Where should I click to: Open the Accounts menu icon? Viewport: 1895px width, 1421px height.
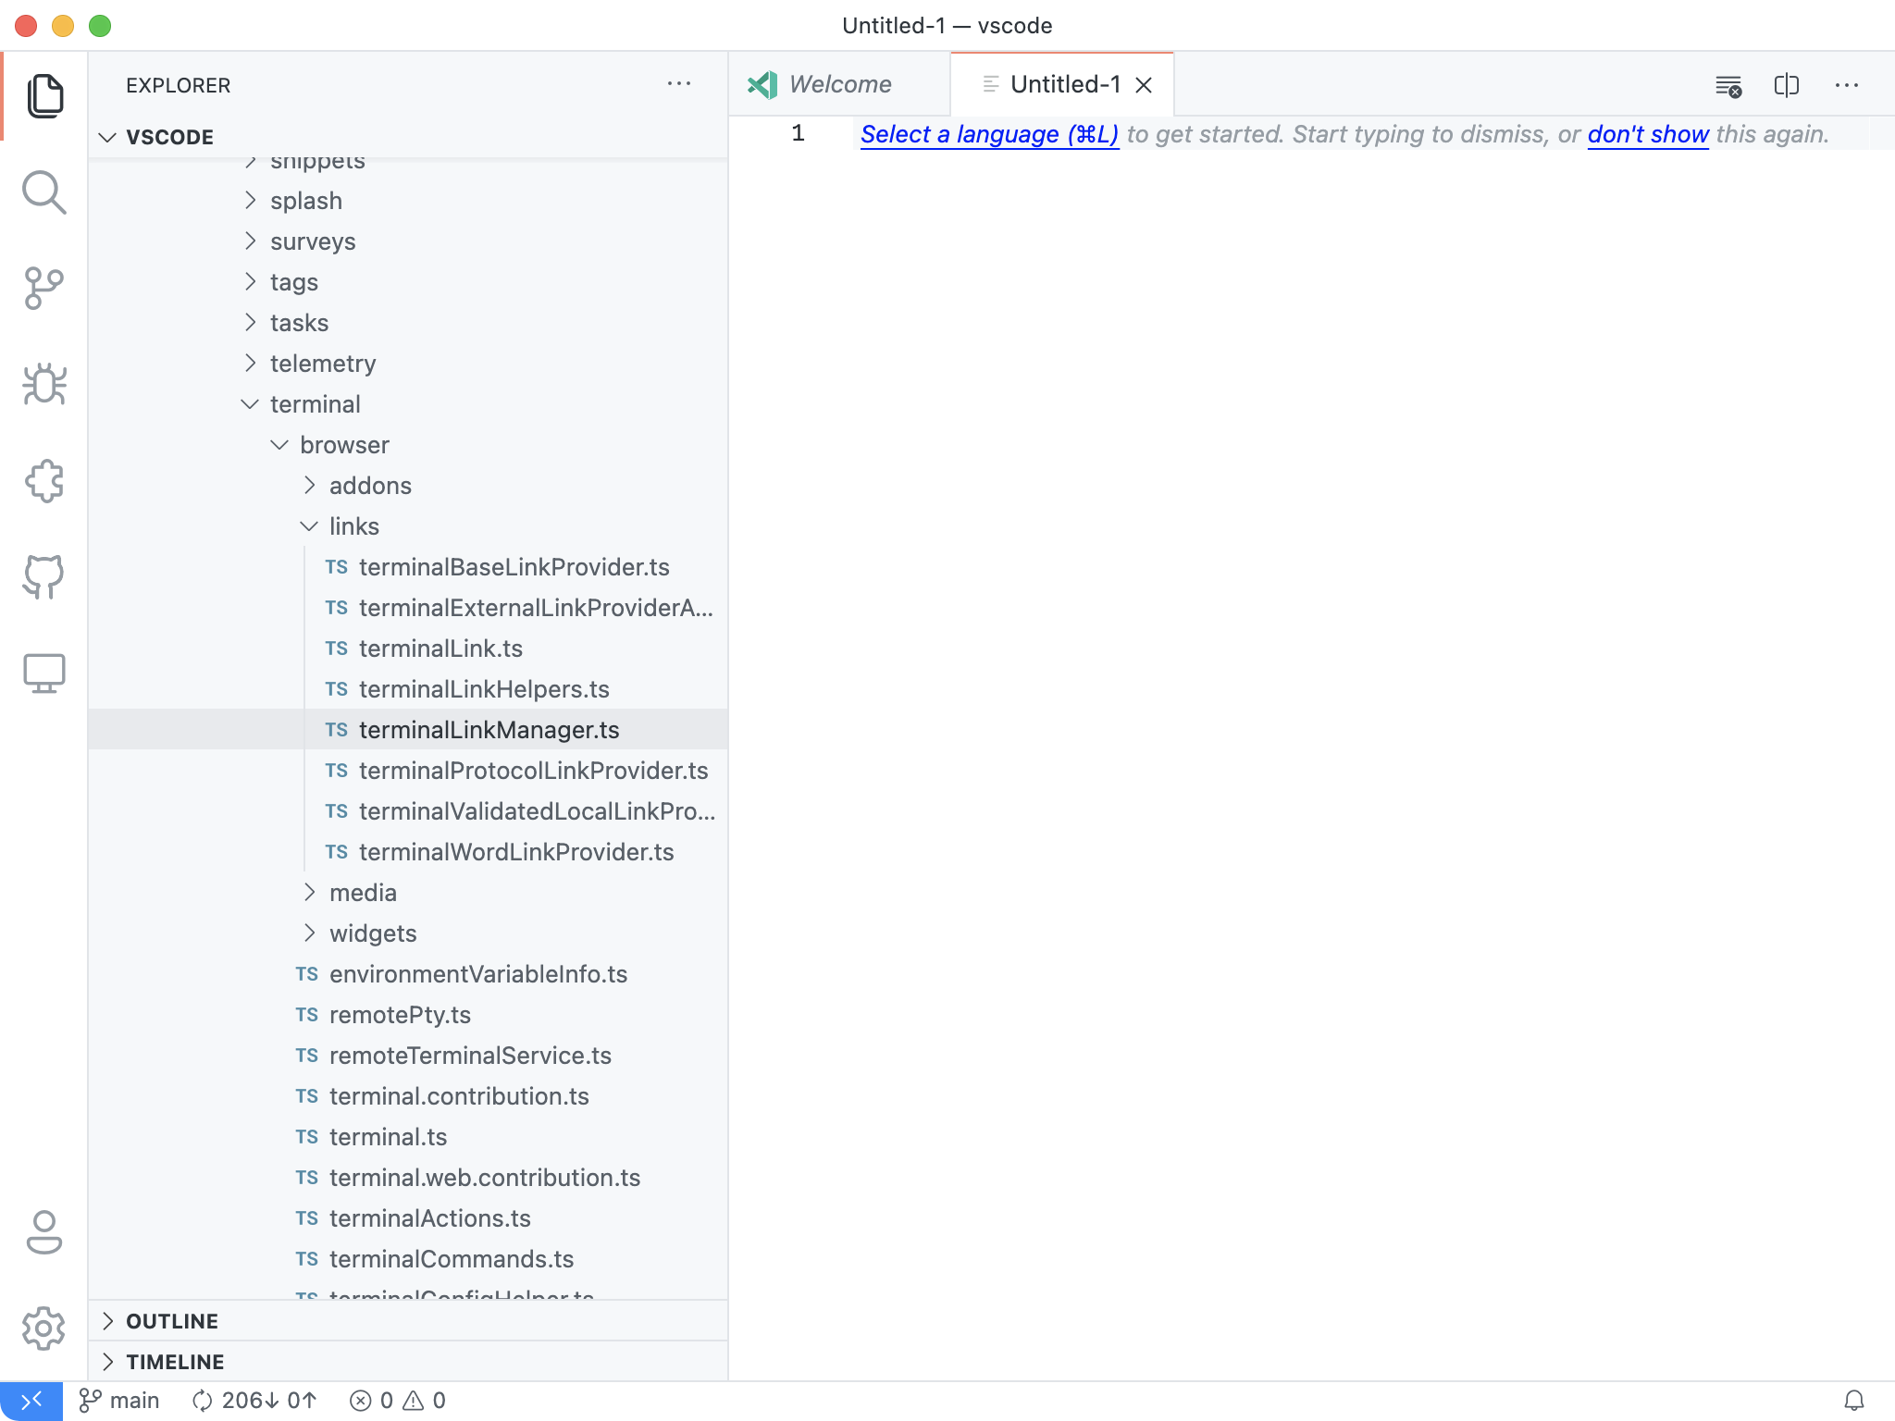pos(43,1232)
